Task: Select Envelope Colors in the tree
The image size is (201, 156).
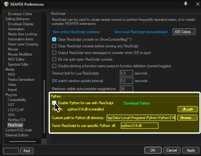Action: (x=20, y=14)
